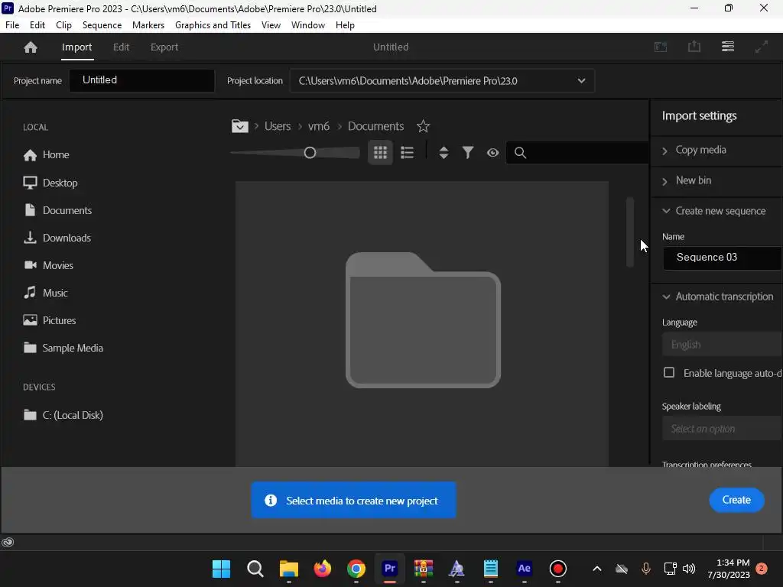Open the Home location in sidebar
The image size is (783, 587).
tap(46, 154)
